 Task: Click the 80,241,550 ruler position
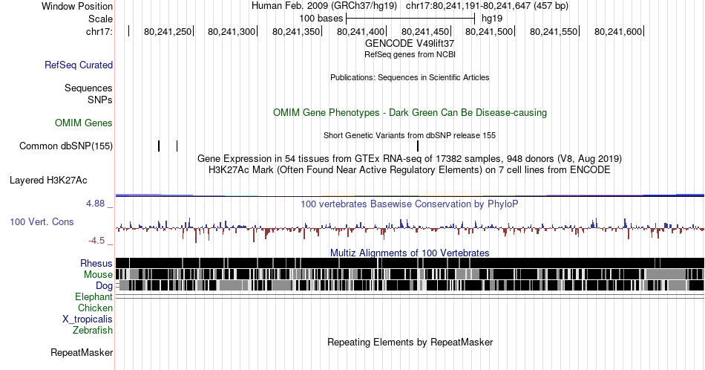click(554, 31)
